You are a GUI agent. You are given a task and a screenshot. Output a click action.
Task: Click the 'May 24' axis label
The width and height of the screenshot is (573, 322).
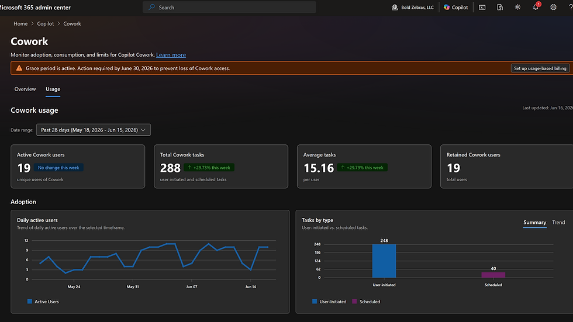(x=74, y=286)
